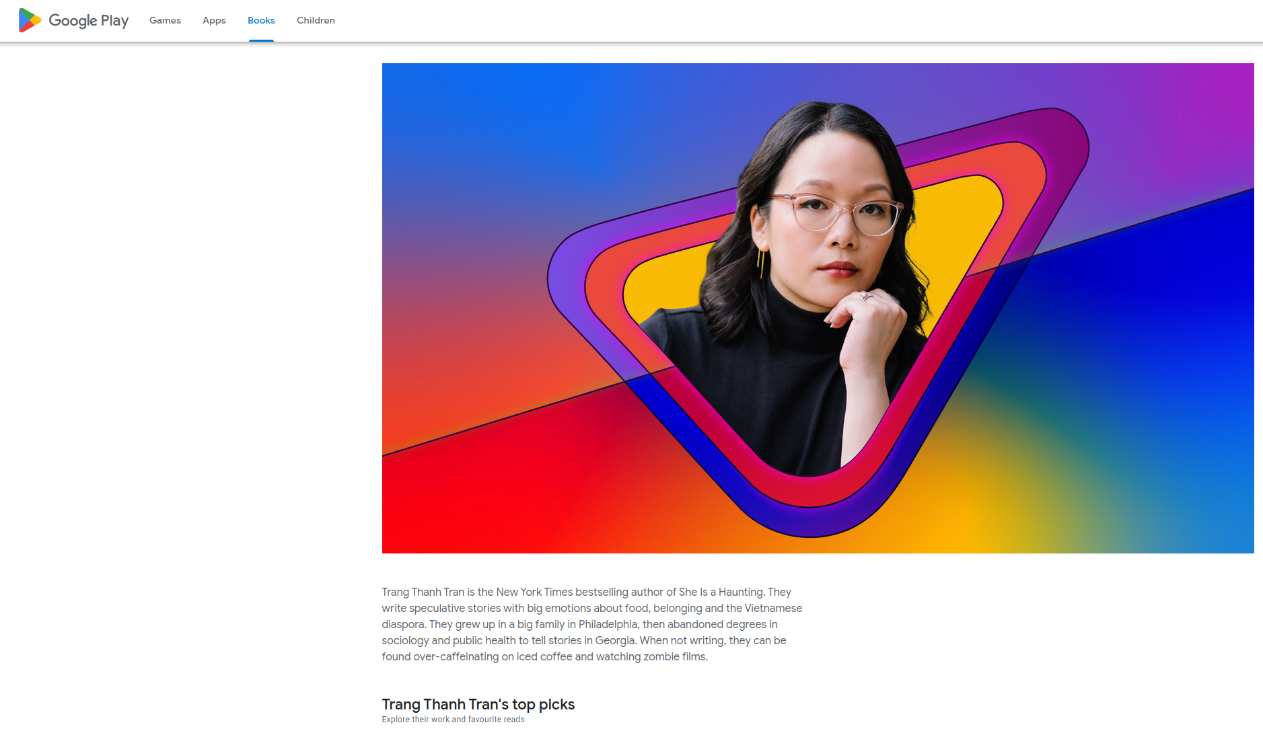Open the Games tab
1263x735 pixels.
[165, 20]
